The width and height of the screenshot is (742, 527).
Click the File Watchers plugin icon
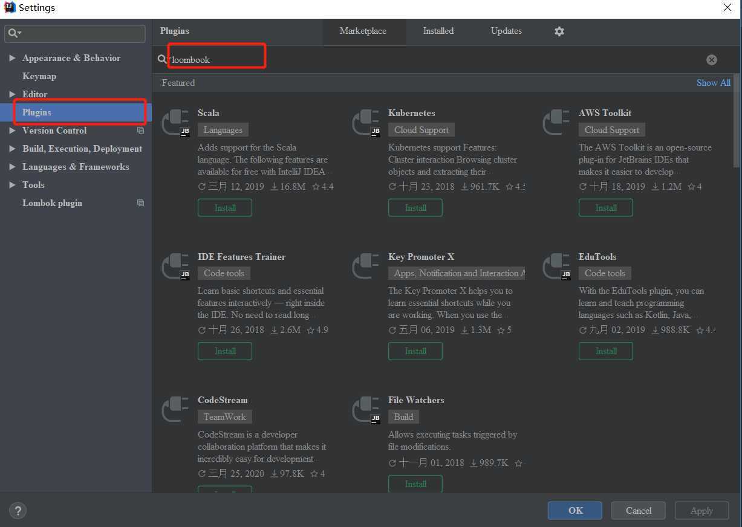click(366, 410)
